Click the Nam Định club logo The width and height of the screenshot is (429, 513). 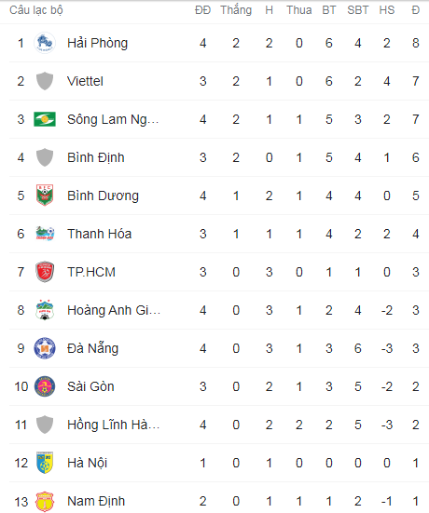click(45, 501)
